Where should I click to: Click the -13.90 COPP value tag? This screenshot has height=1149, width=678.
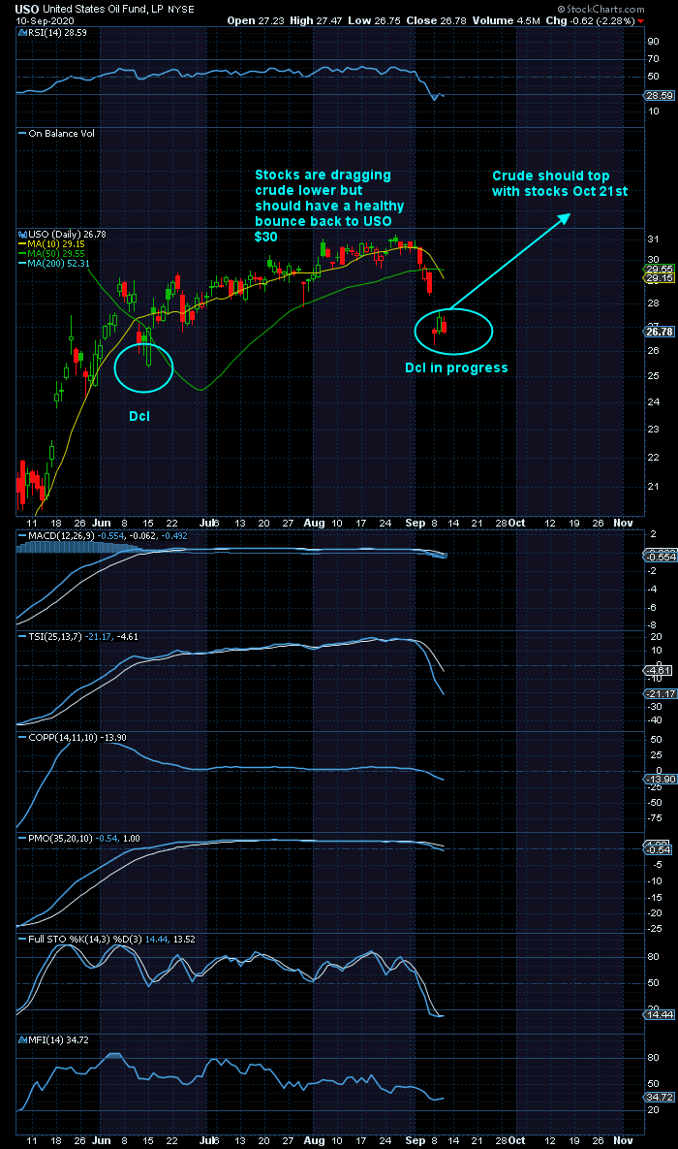[x=661, y=779]
